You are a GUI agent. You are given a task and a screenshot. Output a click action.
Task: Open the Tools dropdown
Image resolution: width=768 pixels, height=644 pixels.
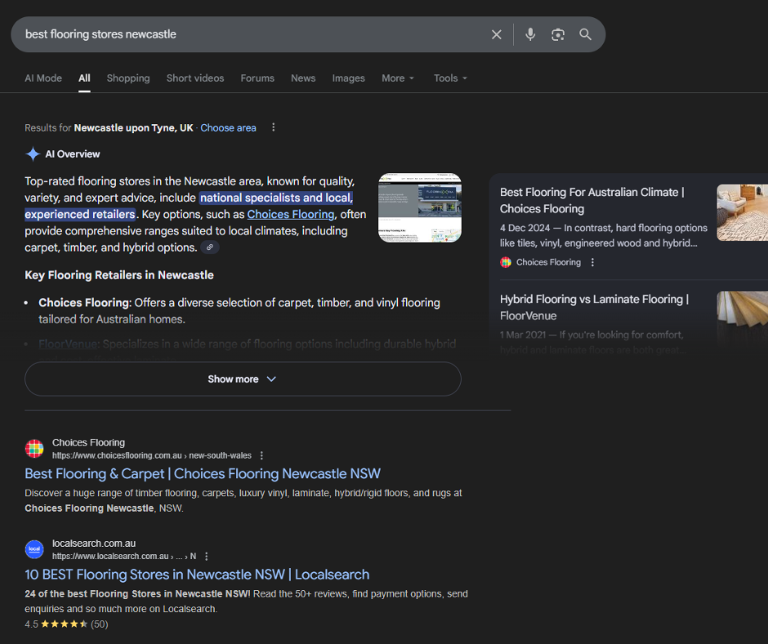pos(450,78)
